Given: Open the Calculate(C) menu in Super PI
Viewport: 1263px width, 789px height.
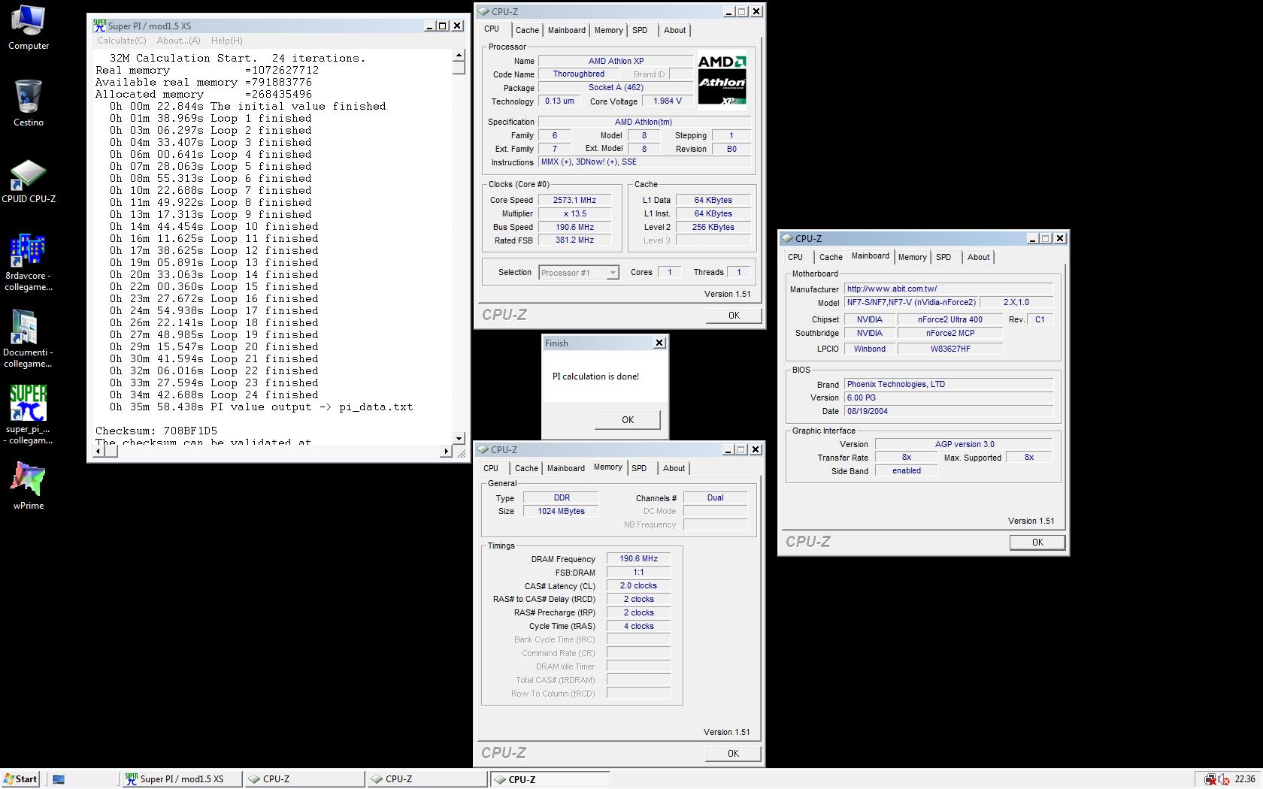Looking at the screenshot, I should pyautogui.click(x=122, y=41).
